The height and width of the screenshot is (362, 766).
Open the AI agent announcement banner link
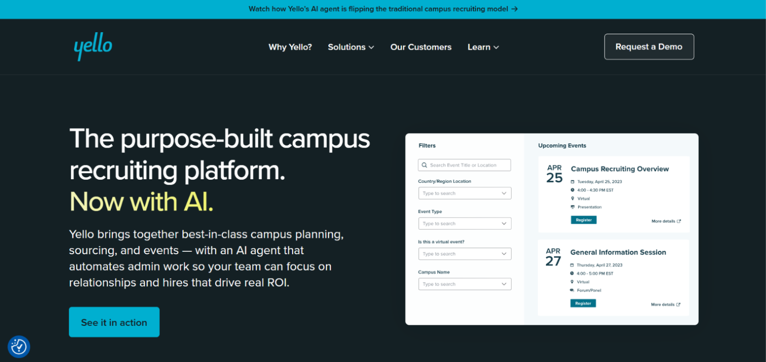(383, 9)
